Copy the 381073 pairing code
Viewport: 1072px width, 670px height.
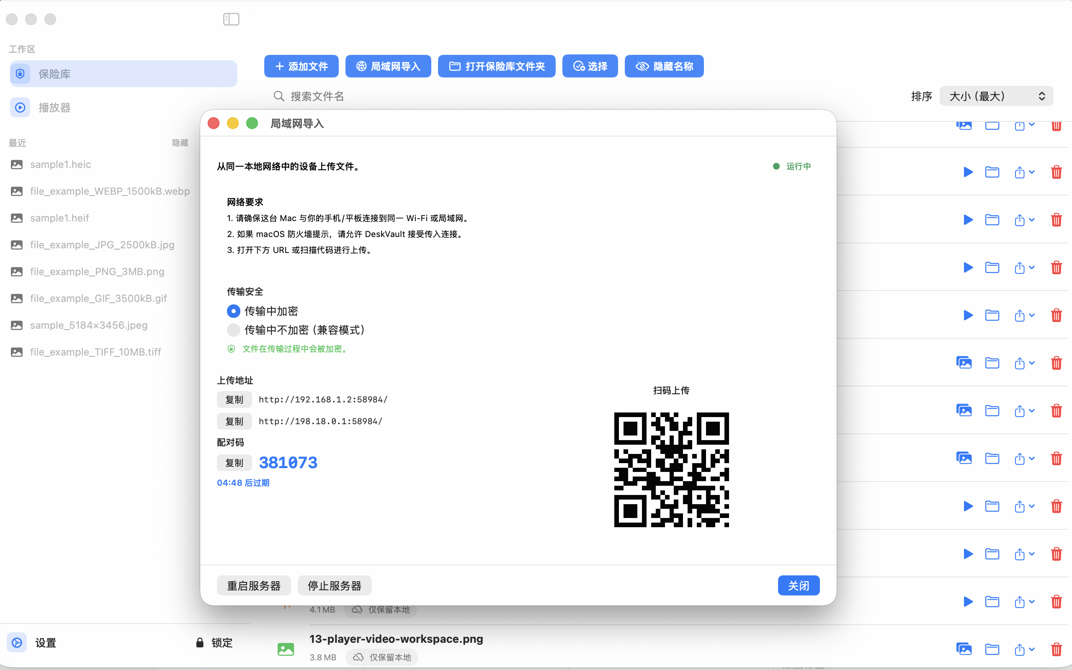click(234, 462)
